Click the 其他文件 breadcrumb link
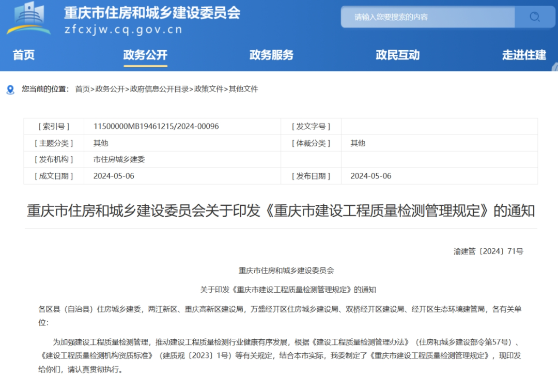 click(243, 89)
